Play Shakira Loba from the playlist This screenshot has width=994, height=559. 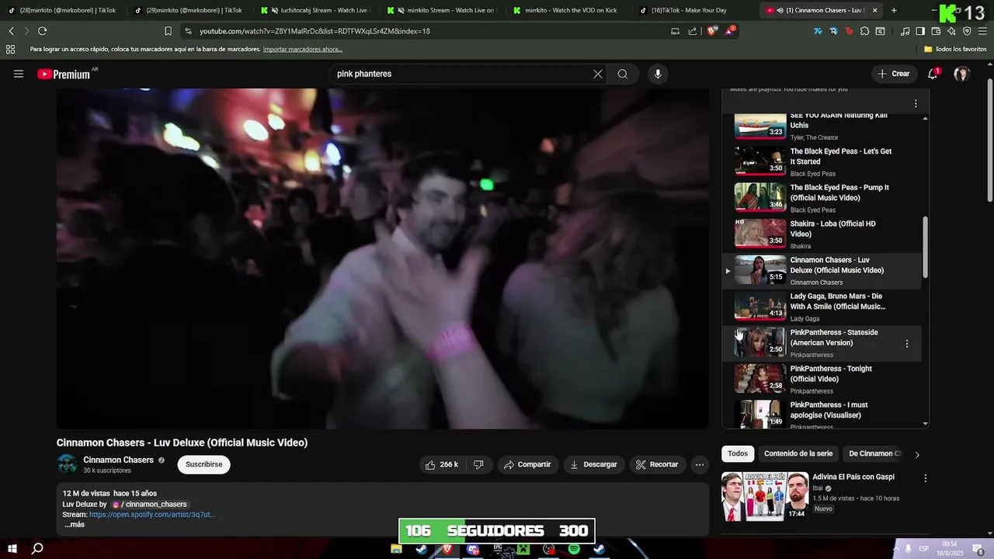click(822, 234)
